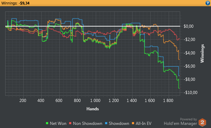Toggle the orange All-In EV legend swatch
Screen dimensions: 211x128
click(x=133, y=123)
